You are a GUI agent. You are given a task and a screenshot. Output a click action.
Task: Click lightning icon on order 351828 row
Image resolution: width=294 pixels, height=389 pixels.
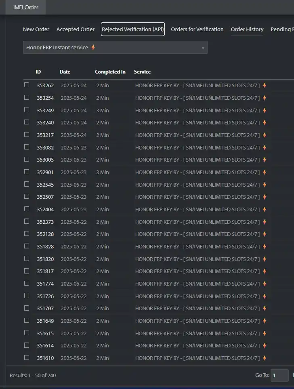(265, 246)
